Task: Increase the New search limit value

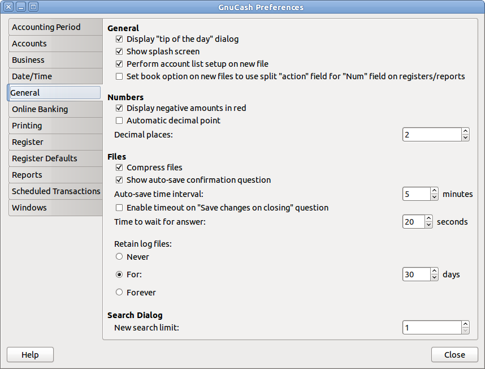Action: [465, 324]
